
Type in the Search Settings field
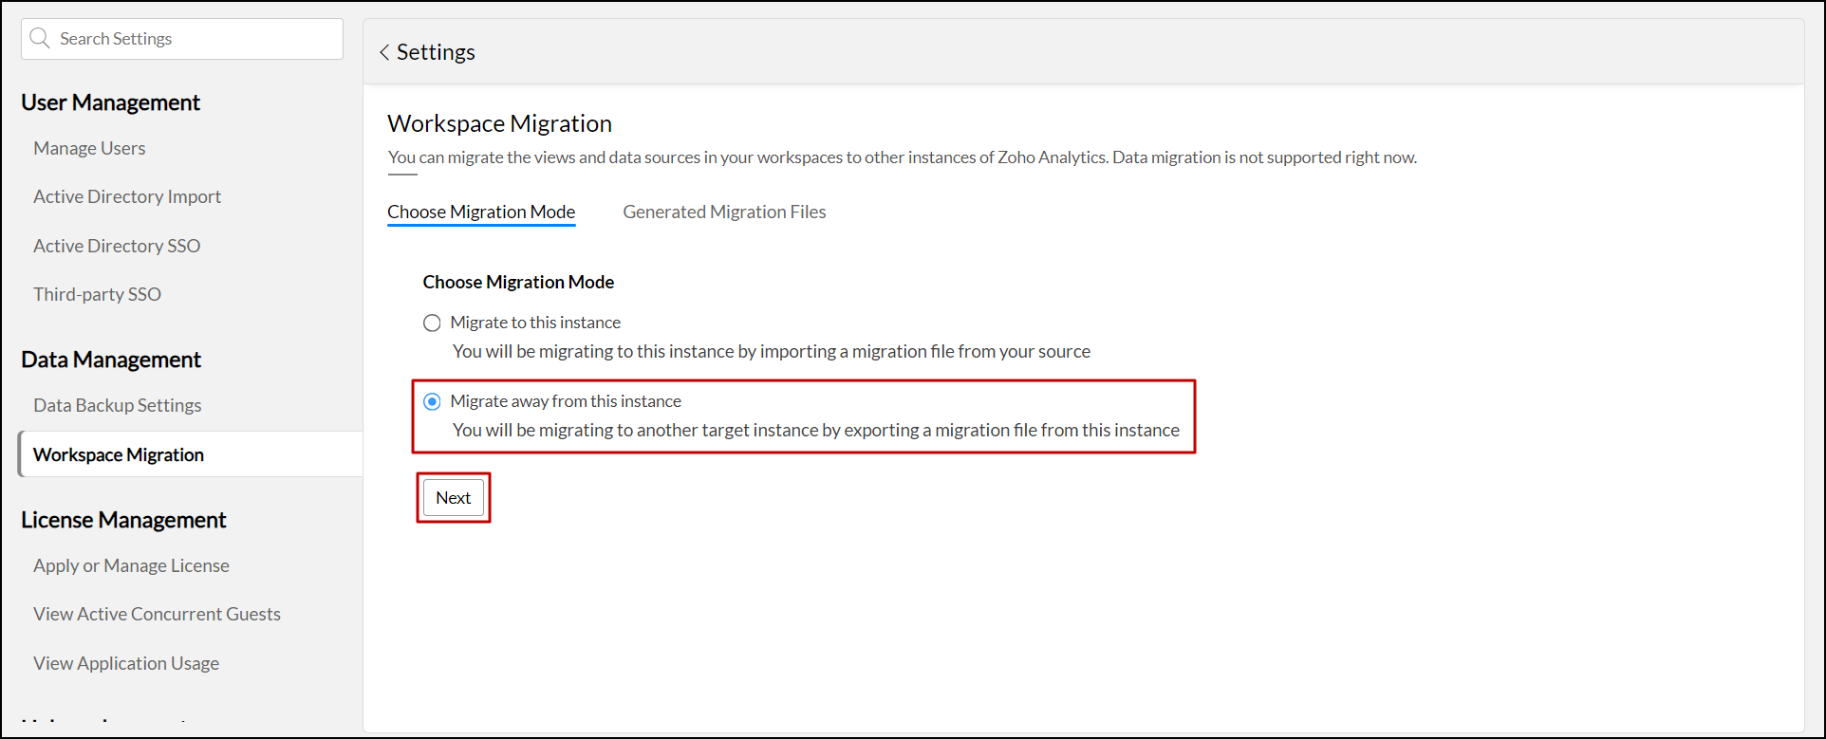[x=195, y=39]
